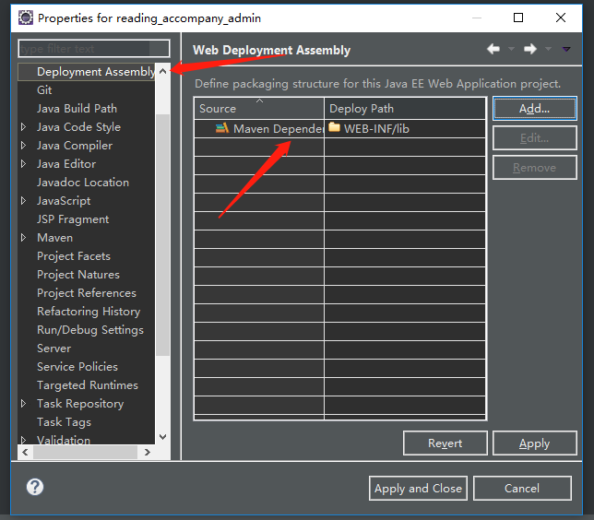Select JavaScript entry
The image size is (594, 520).
pos(64,201)
